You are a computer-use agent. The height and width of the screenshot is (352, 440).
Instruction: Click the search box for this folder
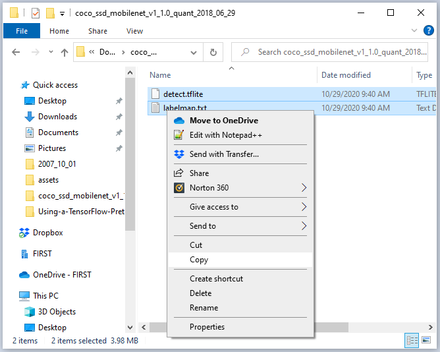[x=333, y=52]
